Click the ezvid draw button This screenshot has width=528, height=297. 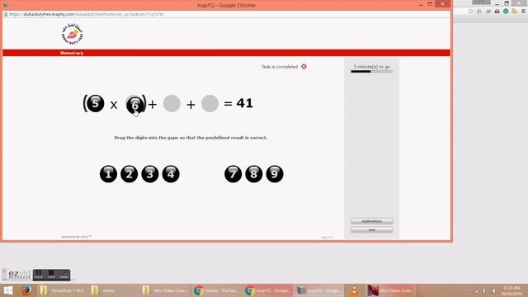[x=64, y=275]
